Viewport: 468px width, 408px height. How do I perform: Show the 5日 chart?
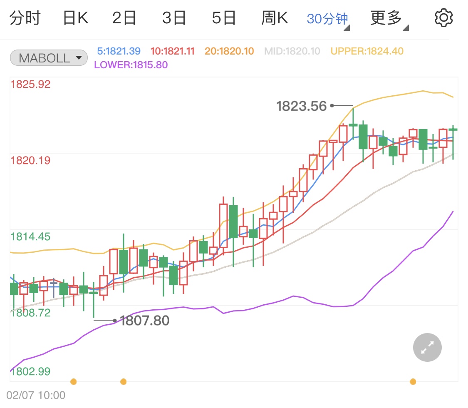pyautogui.click(x=224, y=18)
